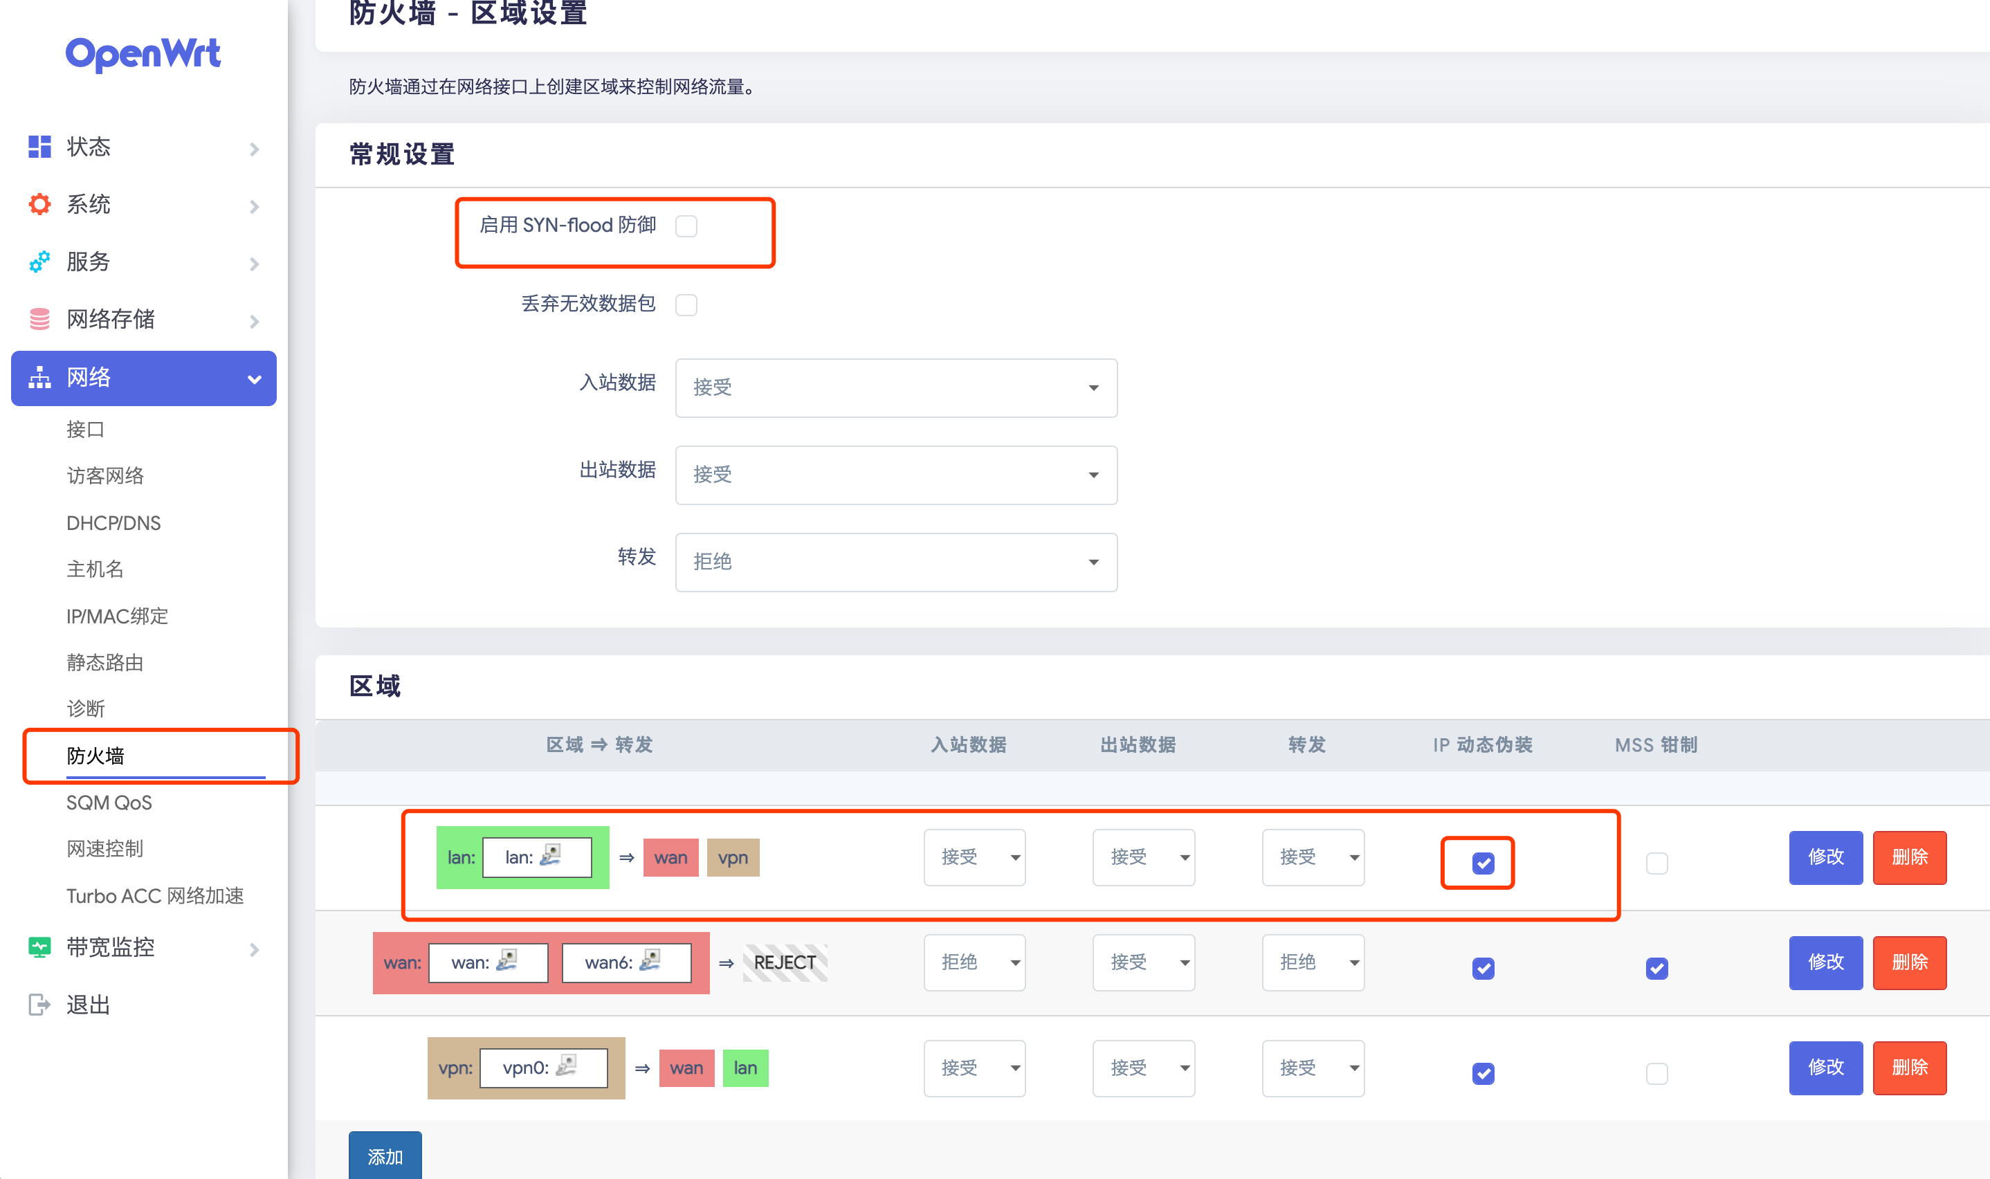Click the OpenWrt logo
Image resolution: width=1990 pixels, height=1179 pixels.
[x=143, y=54]
